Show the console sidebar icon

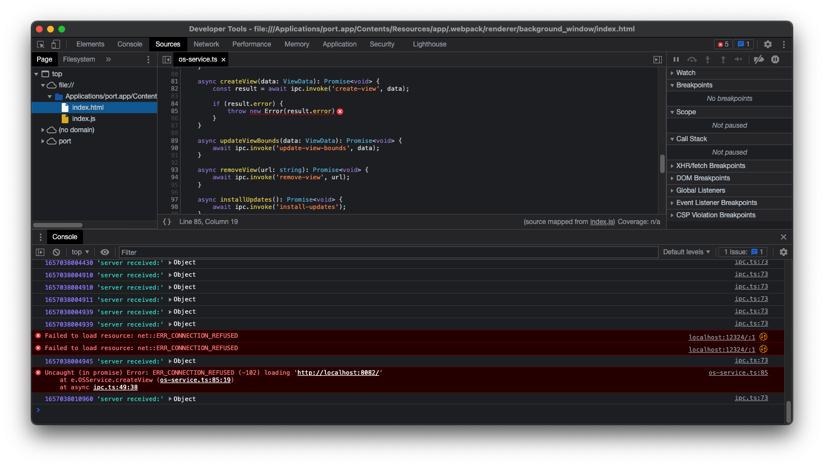pos(40,252)
